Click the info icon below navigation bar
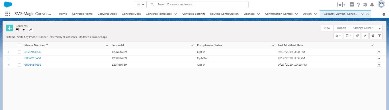 click(384, 14)
